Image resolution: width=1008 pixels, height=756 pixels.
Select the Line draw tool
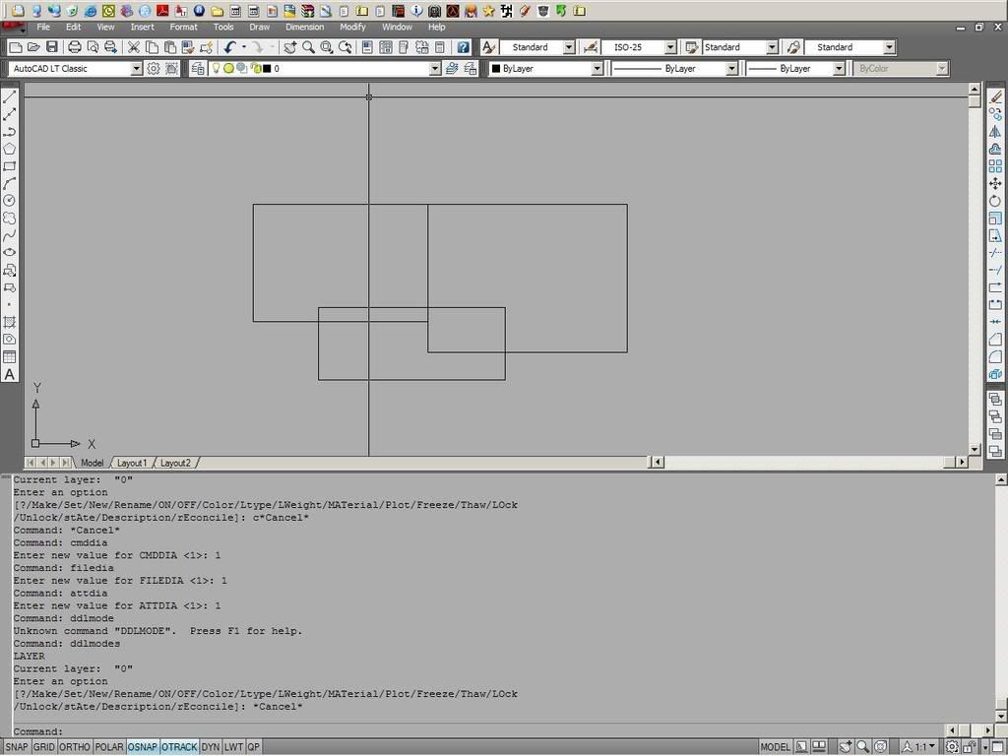pos(10,96)
